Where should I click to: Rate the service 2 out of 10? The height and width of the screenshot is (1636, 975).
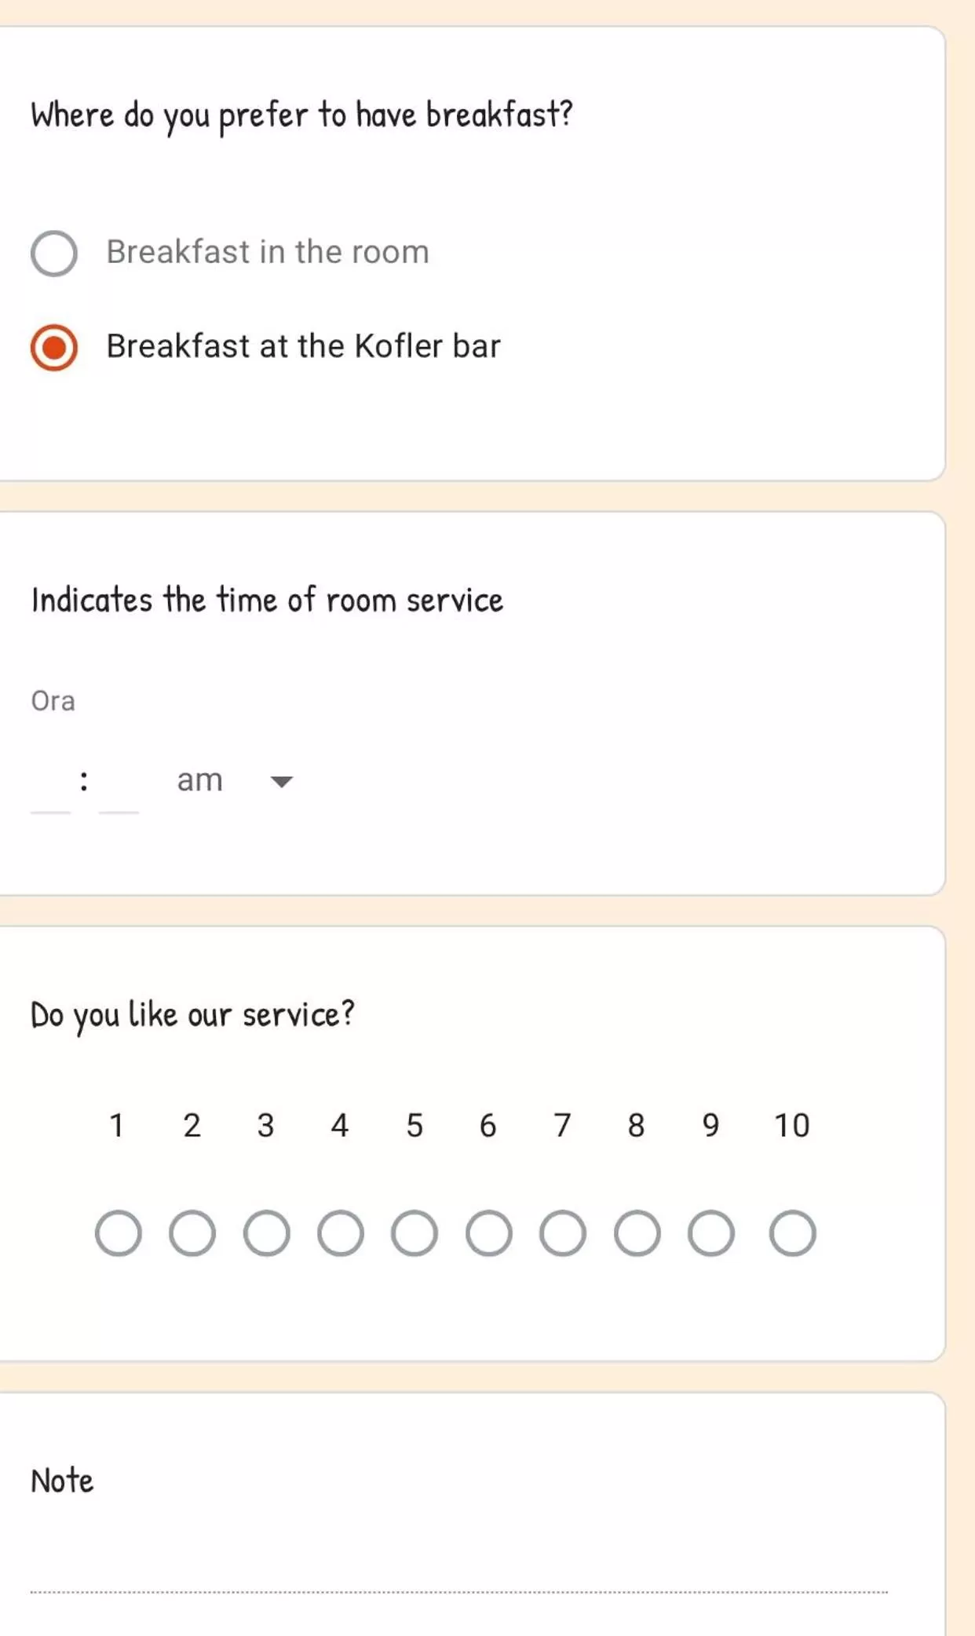[x=192, y=1233]
